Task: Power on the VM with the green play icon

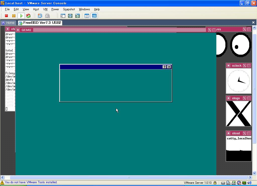Action: tap(21, 16)
